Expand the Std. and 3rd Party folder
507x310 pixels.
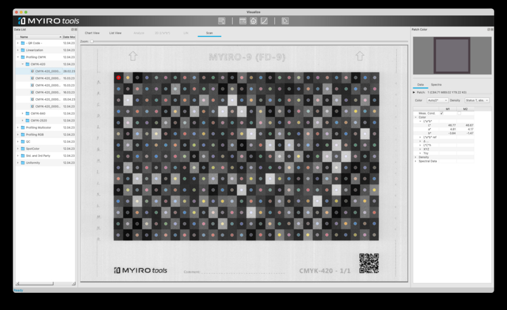[x=18, y=156]
